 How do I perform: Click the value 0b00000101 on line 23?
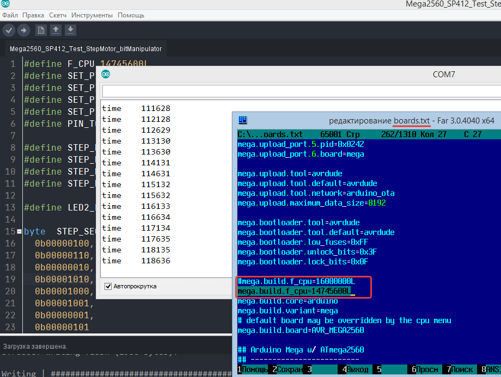[62, 327]
